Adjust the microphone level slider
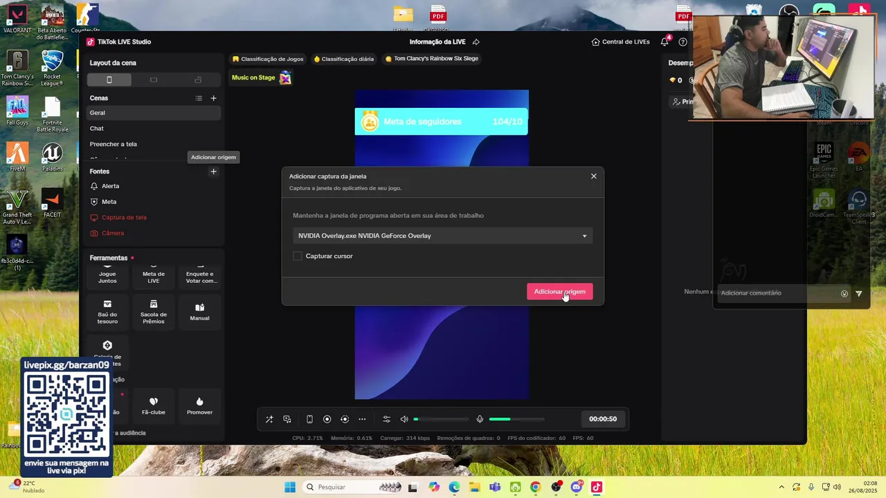The width and height of the screenshot is (886, 498). click(516, 419)
